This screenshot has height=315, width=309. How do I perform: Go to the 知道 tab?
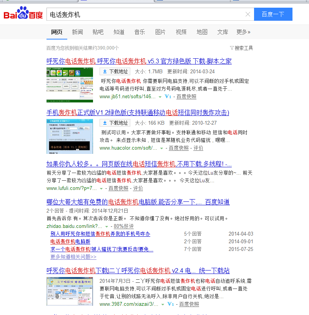coord(119,32)
